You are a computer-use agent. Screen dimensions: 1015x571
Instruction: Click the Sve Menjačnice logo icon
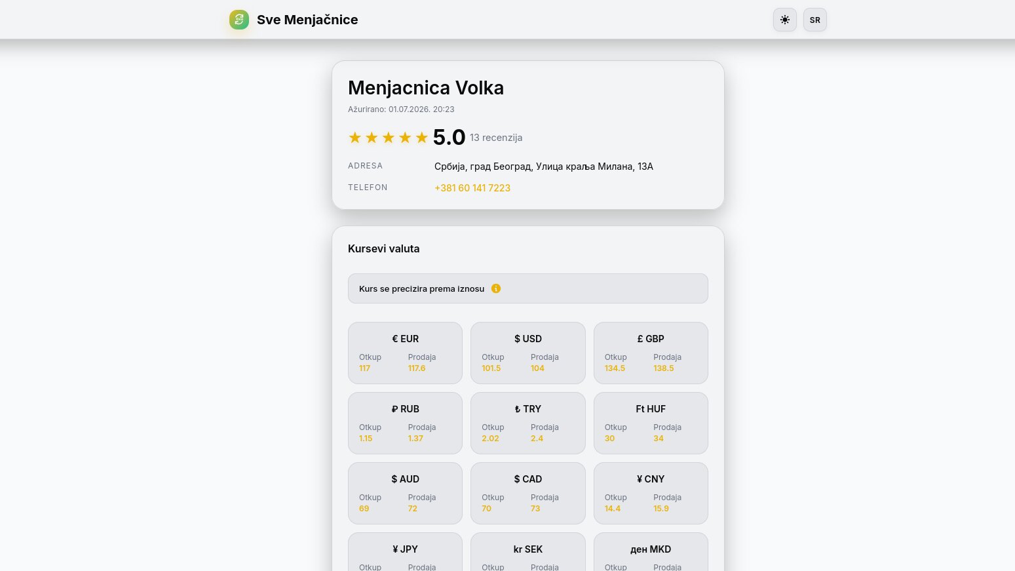[239, 20]
